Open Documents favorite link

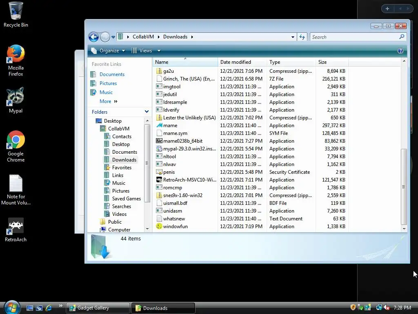pyautogui.click(x=112, y=74)
